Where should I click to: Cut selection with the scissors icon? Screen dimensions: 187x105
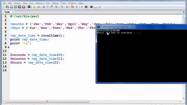44,7
